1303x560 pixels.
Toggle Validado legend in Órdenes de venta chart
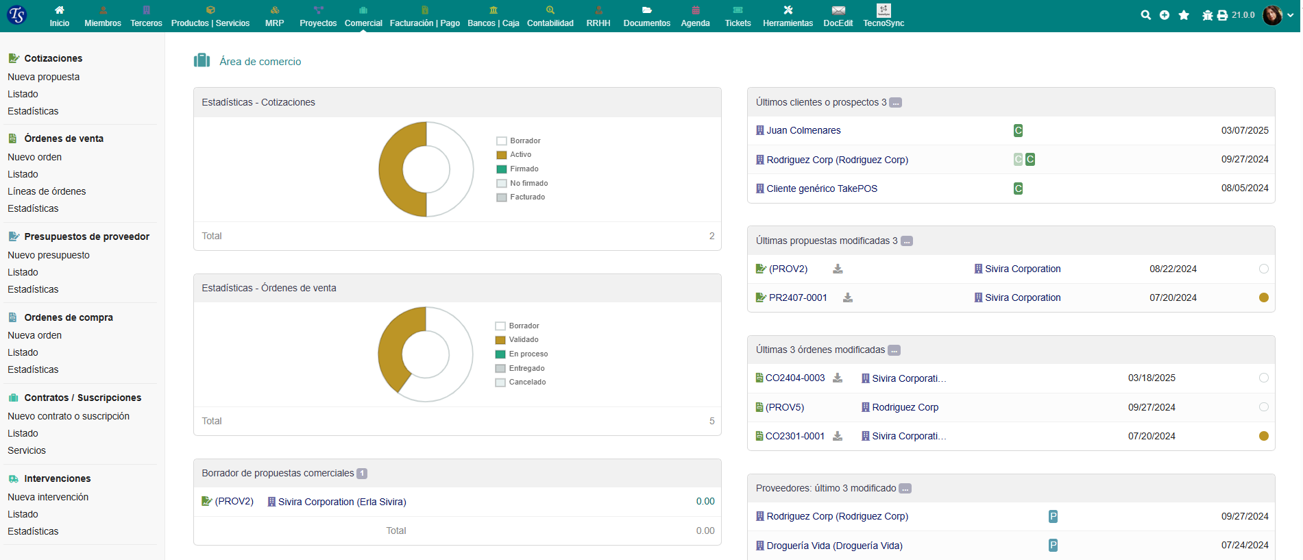[x=500, y=340]
